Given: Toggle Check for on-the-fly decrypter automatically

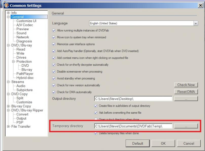Looking at the screenshot, I should point(54,65).
